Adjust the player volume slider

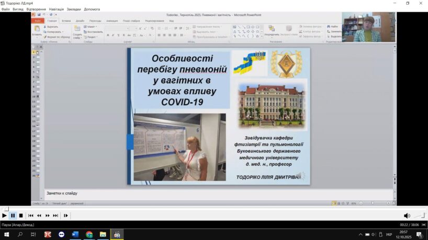(x=420, y=215)
